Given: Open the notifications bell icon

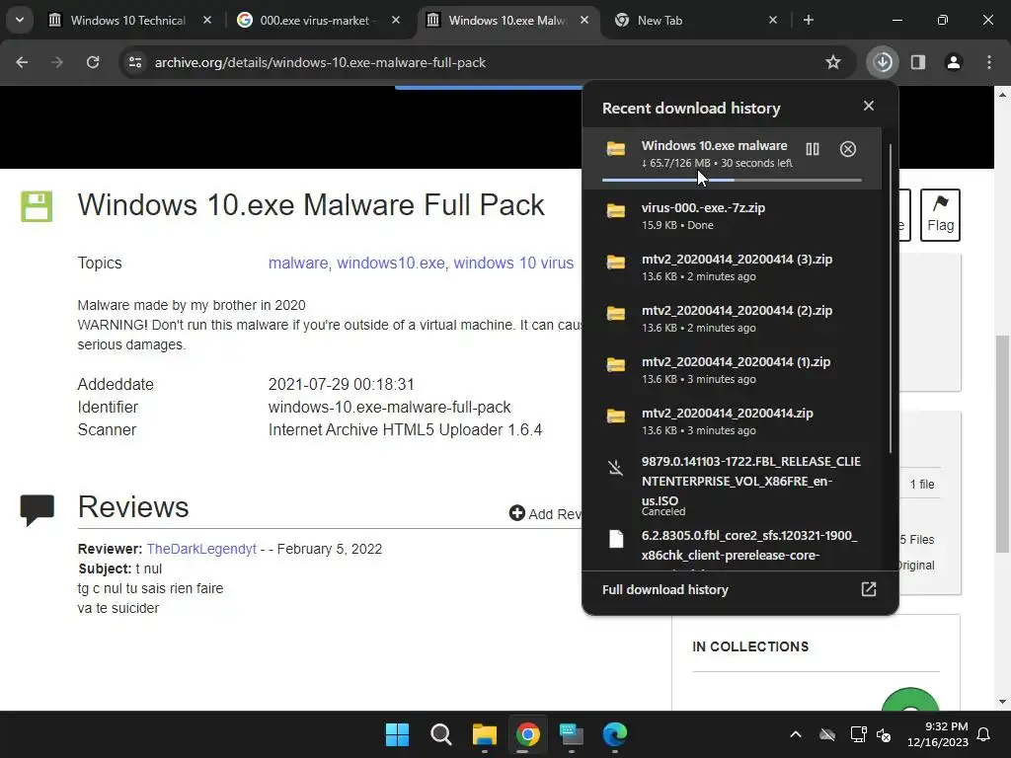Looking at the screenshot, I should point(984,734).
